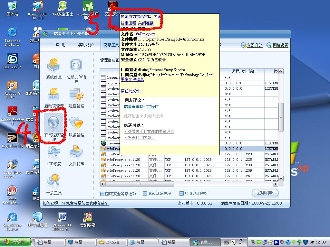The width and height of the screenshot is (330, 247).
Task: Click 关闭连接 link in tooltip
Action: [x=146, y=23]
